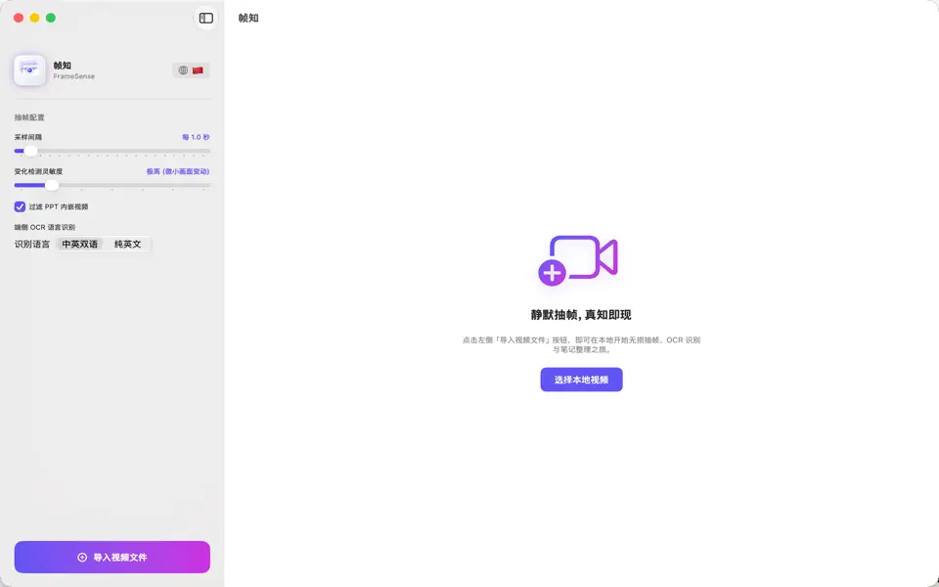Click the purple video camera plus icon

click(578, 260)
